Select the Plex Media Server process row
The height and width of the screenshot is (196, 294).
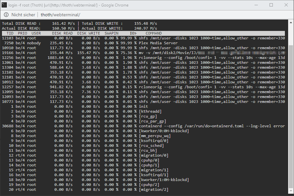143,43
